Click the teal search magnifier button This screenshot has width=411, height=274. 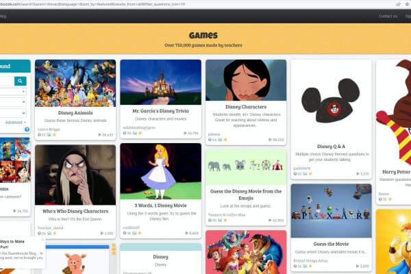pos(20,81)
